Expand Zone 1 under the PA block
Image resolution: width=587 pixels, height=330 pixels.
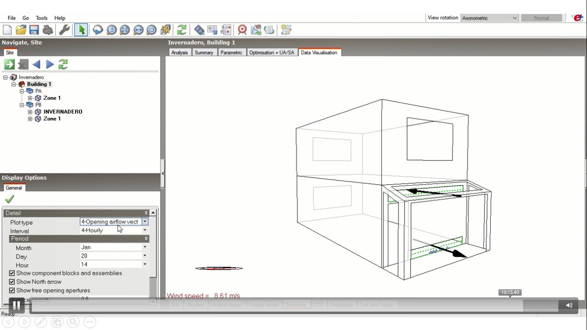[x=30, y=98]
